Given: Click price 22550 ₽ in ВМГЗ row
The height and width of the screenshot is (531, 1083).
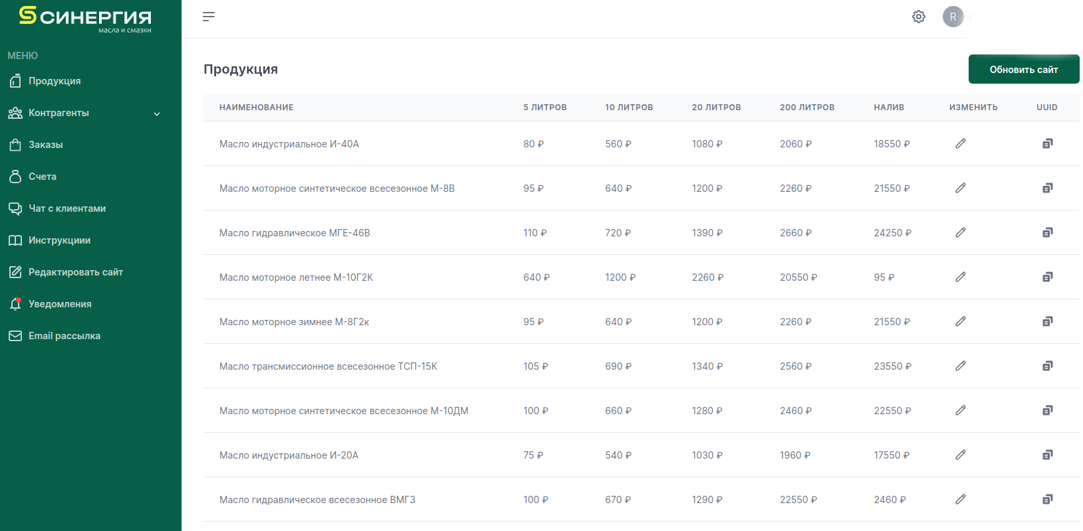Looking at the screenshot, I should pos(798,500).
